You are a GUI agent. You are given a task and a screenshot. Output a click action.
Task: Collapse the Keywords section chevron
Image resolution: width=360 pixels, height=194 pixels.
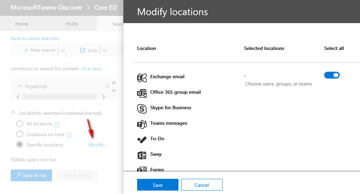(20, 86)
